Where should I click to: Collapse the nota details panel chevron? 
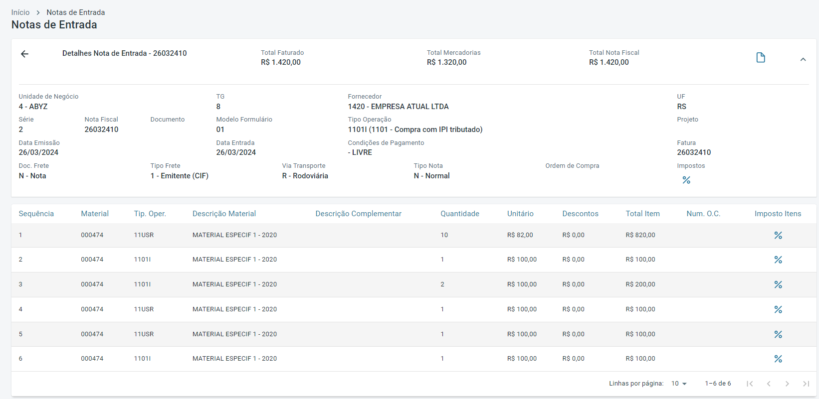[803, 59]
